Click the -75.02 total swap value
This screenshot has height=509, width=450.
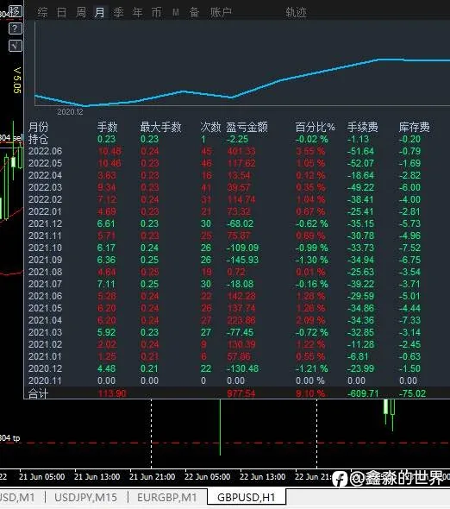[412, 393]
